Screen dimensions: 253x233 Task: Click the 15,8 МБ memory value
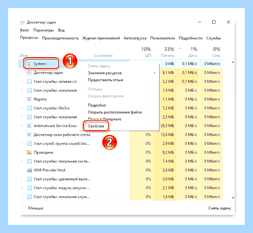(x=167, y=135)
